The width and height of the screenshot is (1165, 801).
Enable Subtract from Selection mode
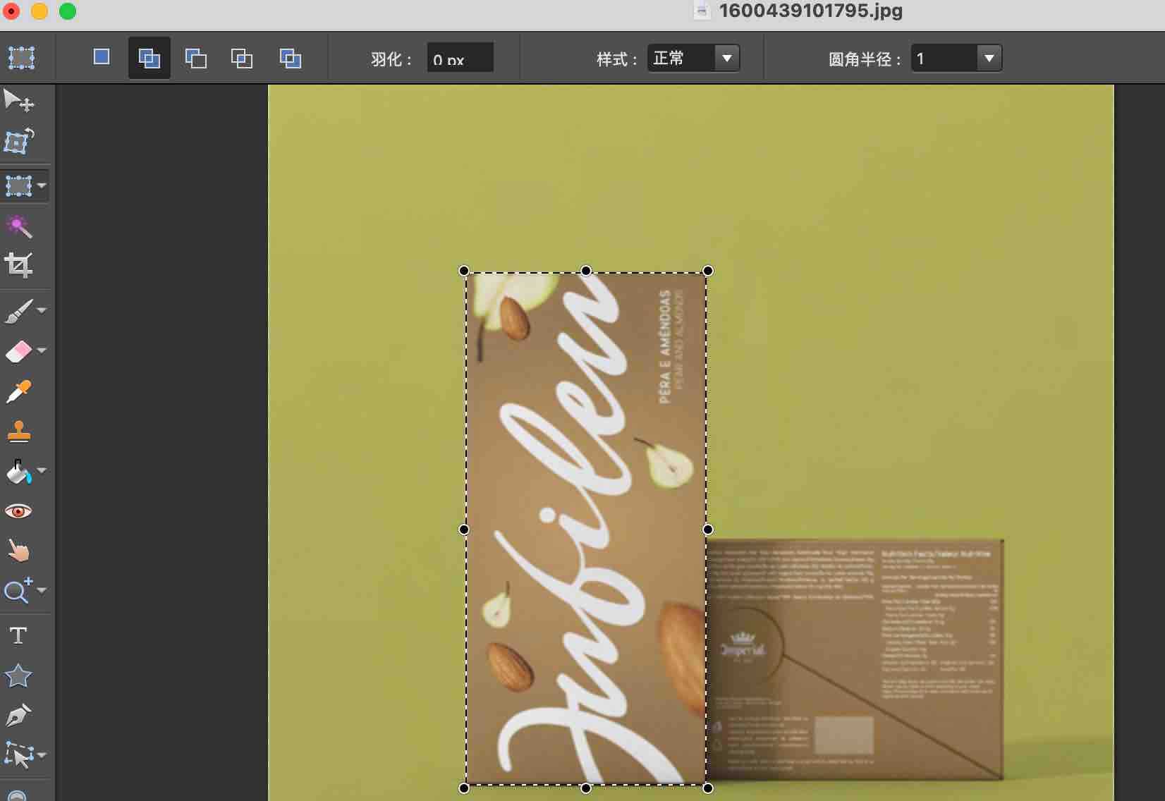(195, 58)
